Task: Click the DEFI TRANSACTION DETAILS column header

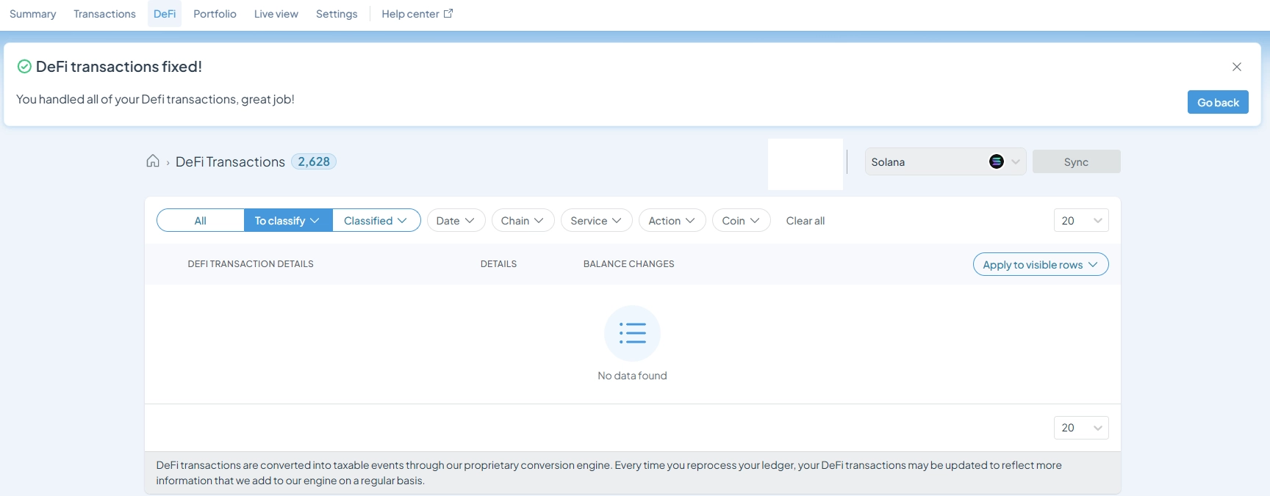Action: pyautogui.click(x=251, y=264)
